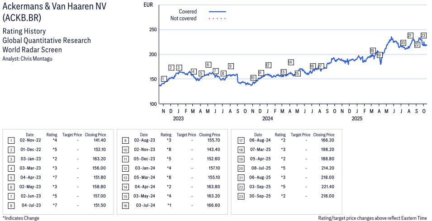Click the number 16 box in the rating table

tap(125, 205)
